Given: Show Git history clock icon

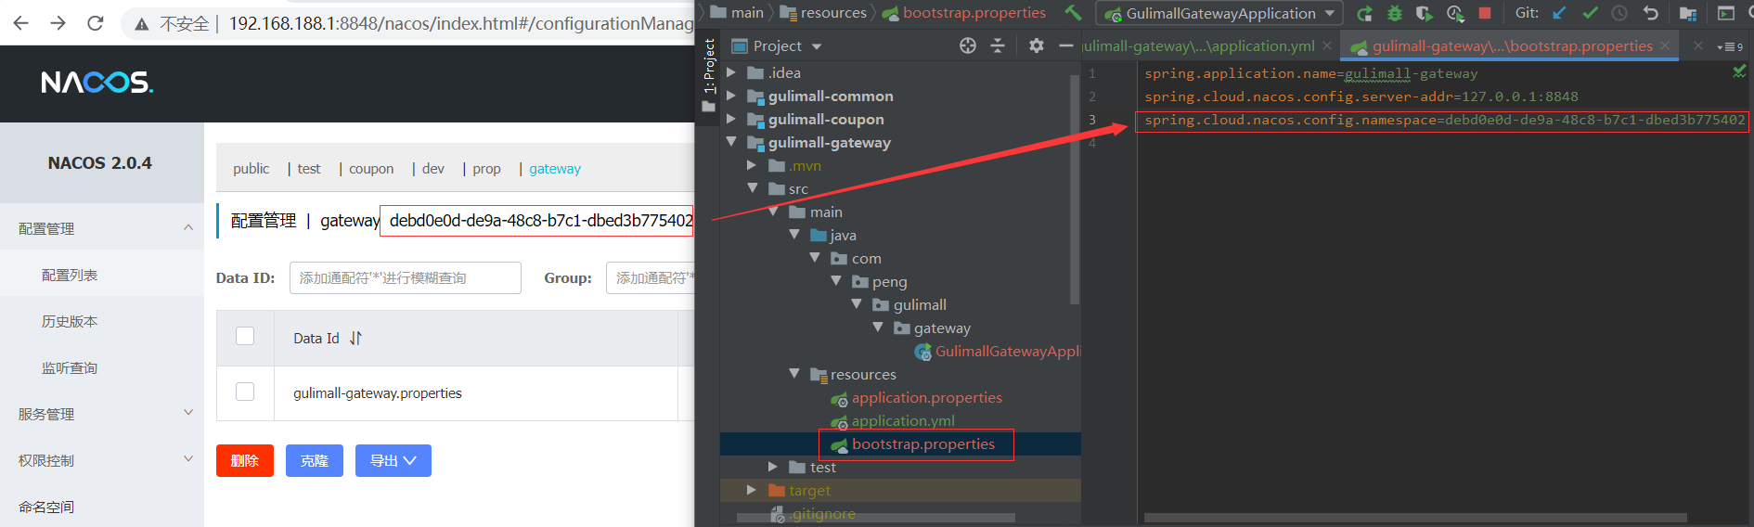Looking at the screenshot, I should pos(1619,13).
